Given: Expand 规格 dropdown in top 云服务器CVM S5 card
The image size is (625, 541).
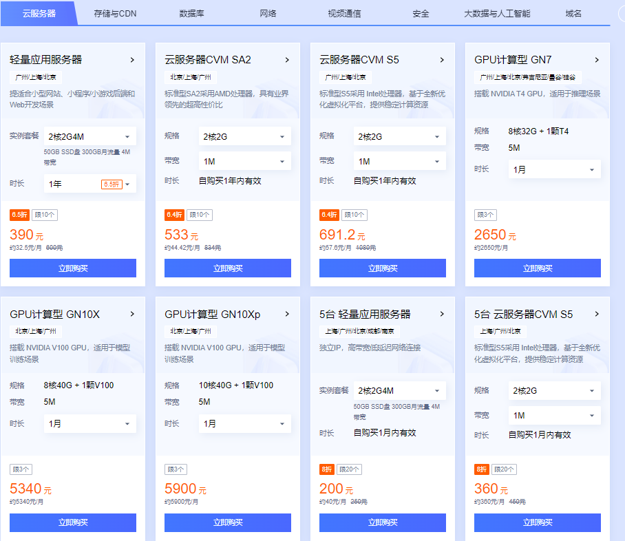Looking at the screenshot, I should pyautogui.click(x=399, y=137).
